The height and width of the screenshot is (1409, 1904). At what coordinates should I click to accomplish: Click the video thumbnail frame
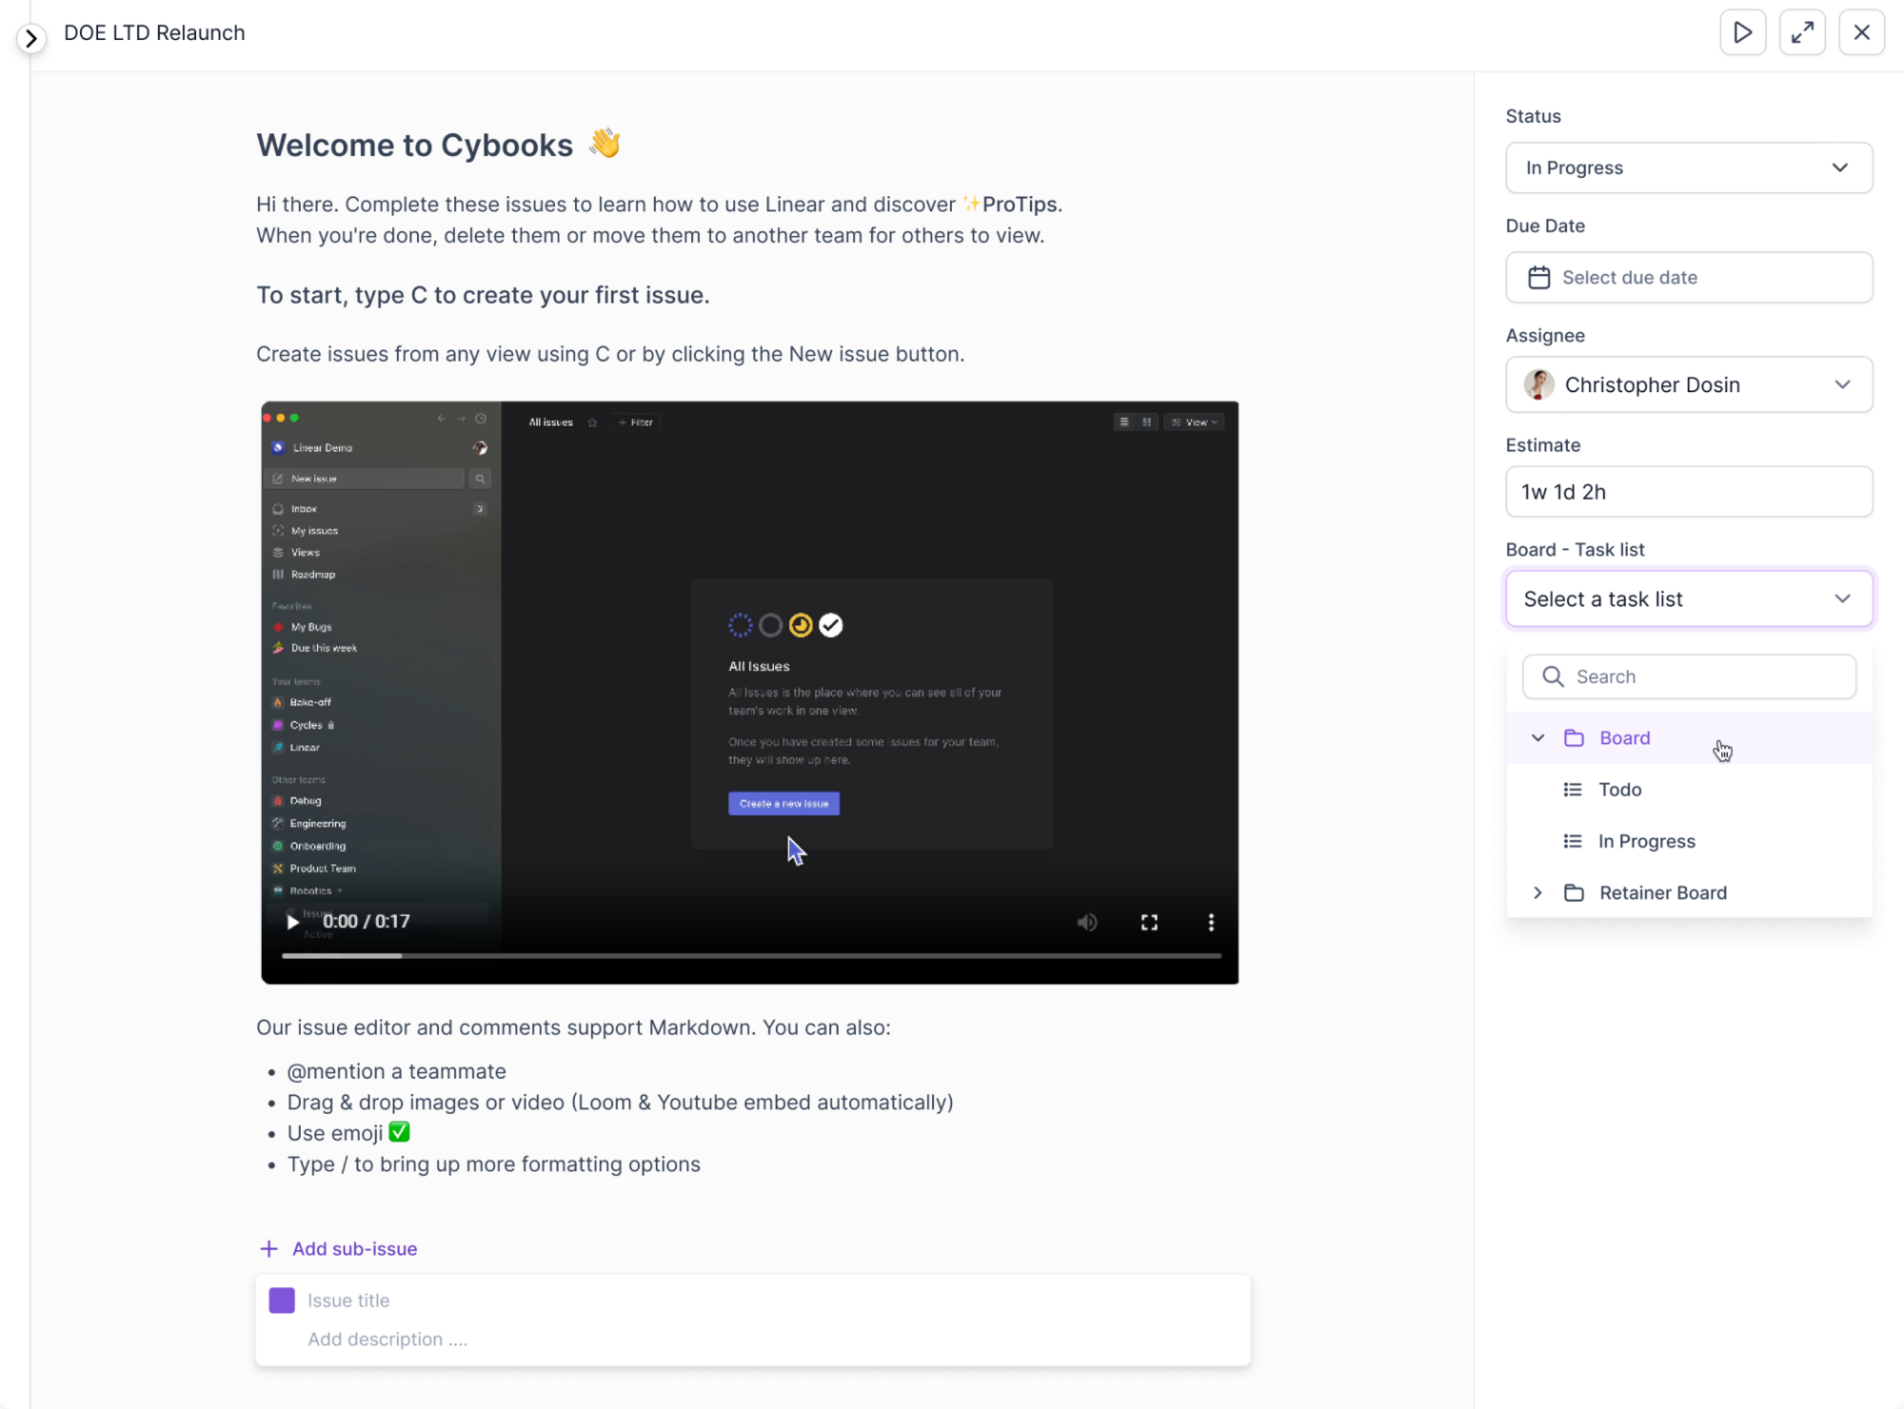tap(749, 693)
